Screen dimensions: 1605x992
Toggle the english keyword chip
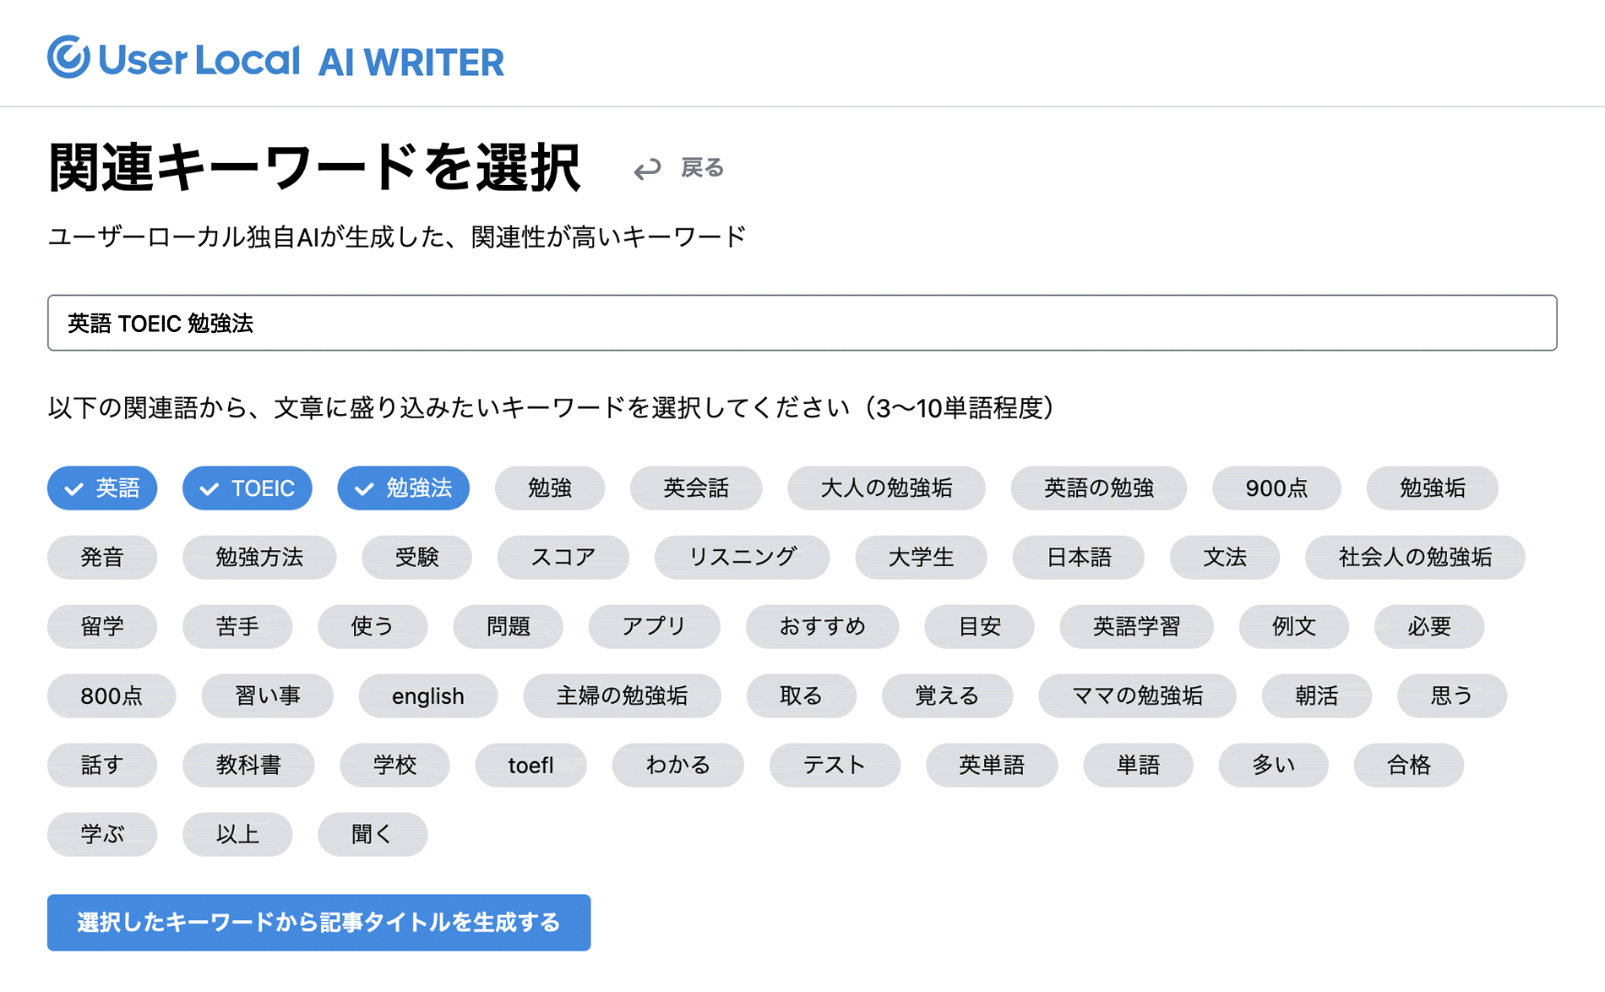[x=427, y=695]
